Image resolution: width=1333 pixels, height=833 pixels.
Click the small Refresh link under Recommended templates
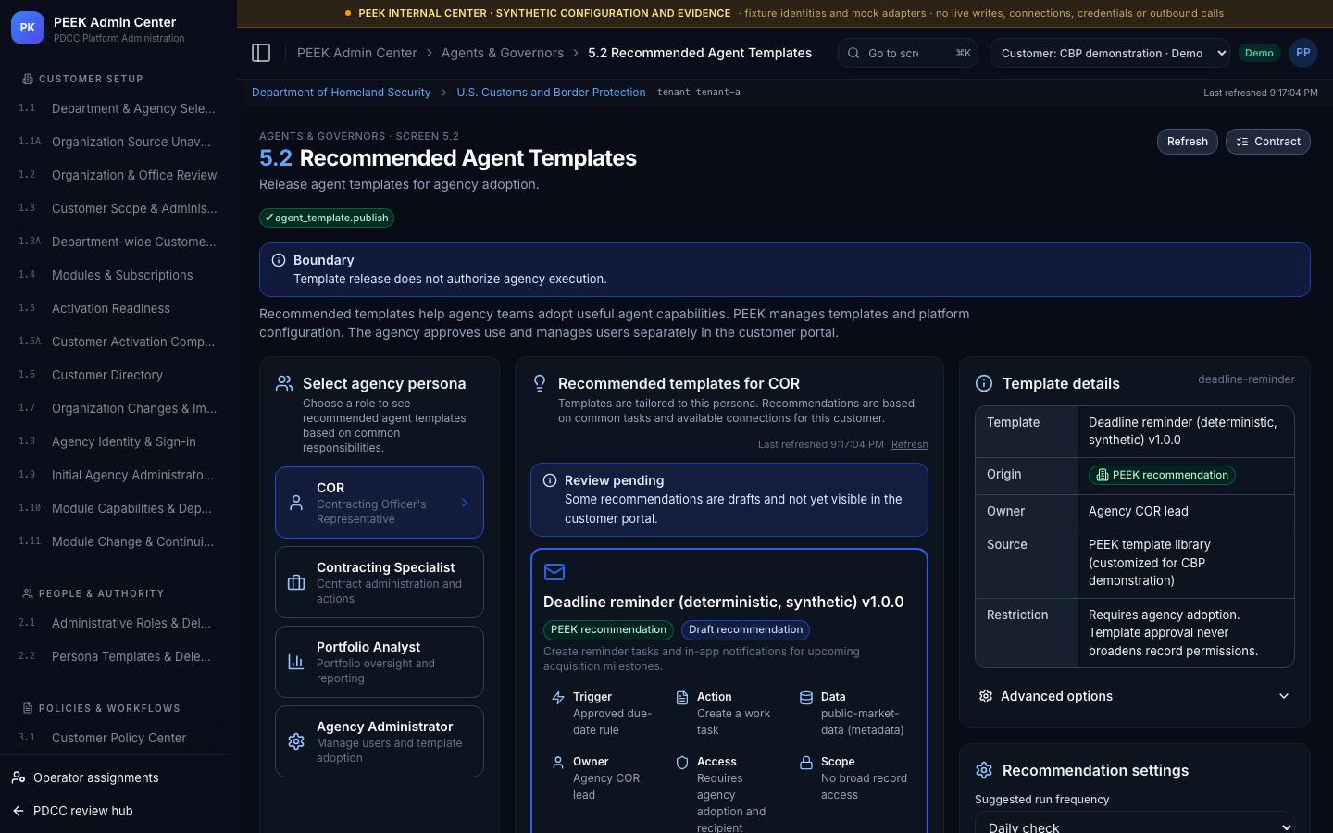pyautogui.click(x=909, y=444)
